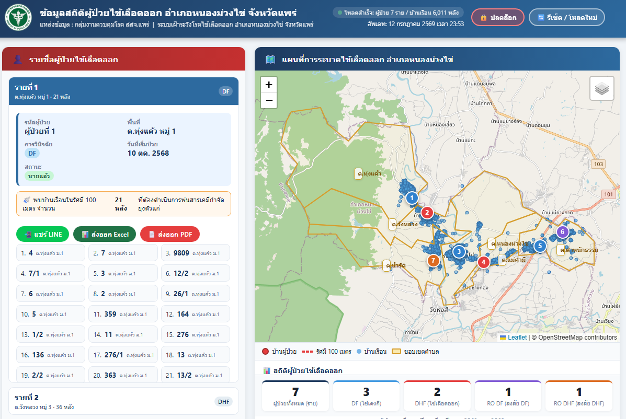Click the ต.ทุ่งแค้ว subdistrict map label
Screen dimensions: 626x419
(369, 173)
